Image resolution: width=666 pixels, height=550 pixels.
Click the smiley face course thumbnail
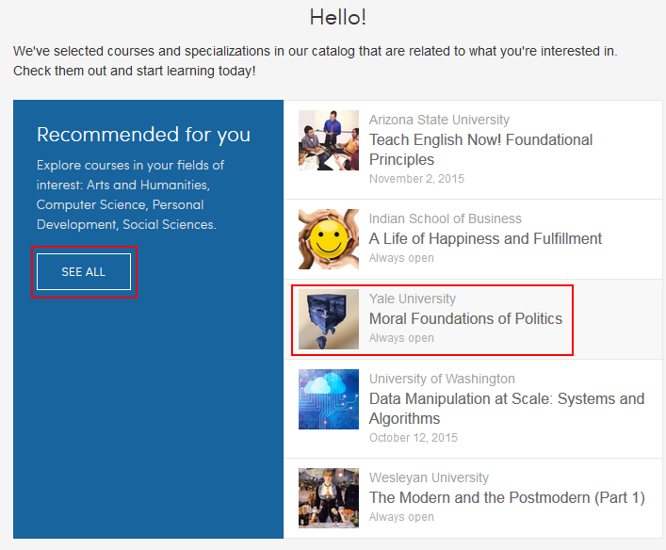(329, 239)
